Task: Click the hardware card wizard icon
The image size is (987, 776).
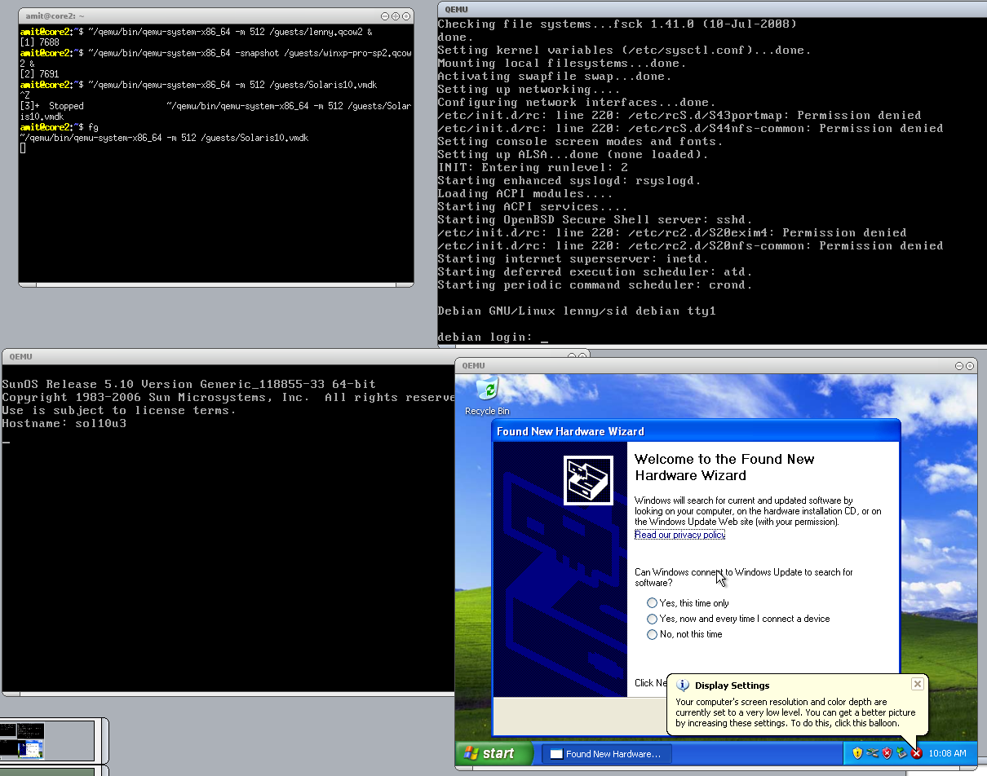Action: 588,480
